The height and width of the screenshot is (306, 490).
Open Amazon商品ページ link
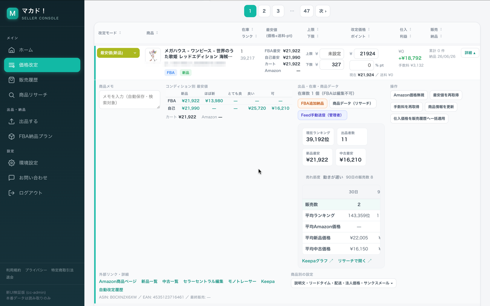[x=118, y=282]
